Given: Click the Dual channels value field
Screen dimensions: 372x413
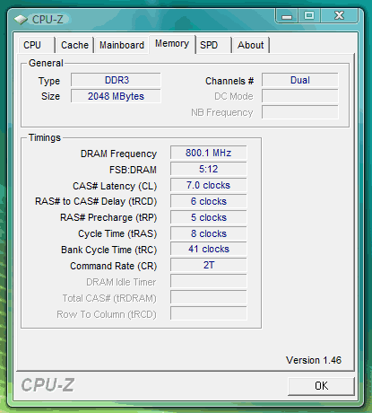Looking at the screenshot, I should pos(300,80).
